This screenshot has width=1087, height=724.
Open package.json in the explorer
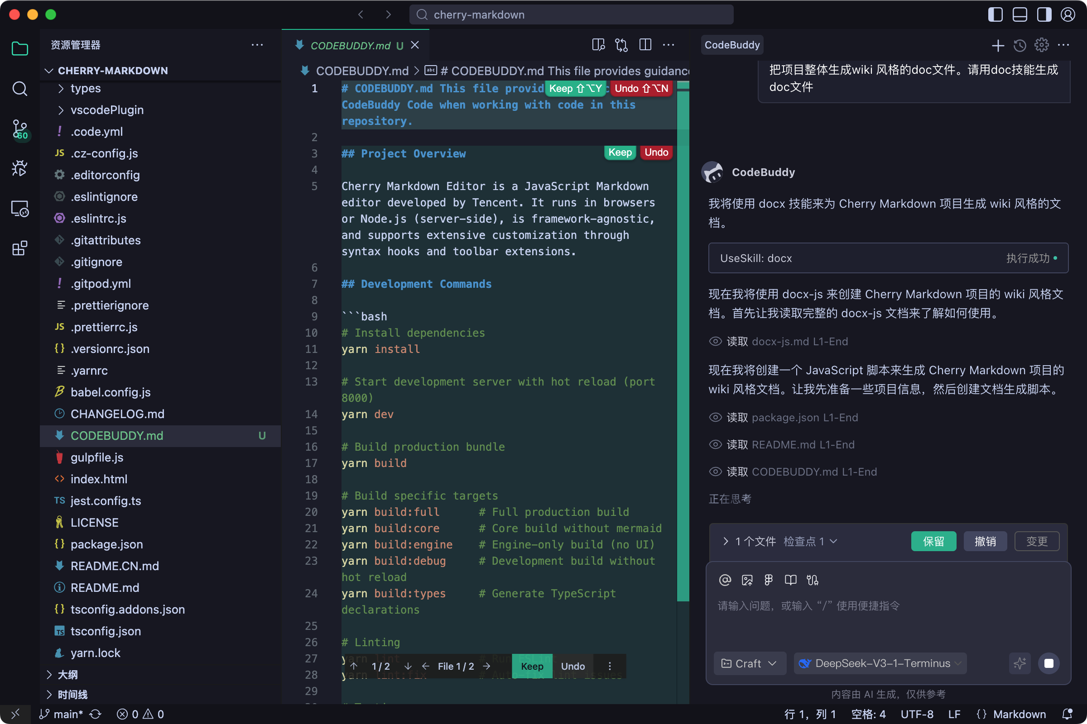pyautogui.click(x=160, y=544)
